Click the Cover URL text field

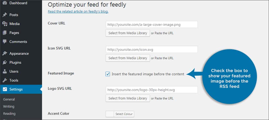click(152, 24)
